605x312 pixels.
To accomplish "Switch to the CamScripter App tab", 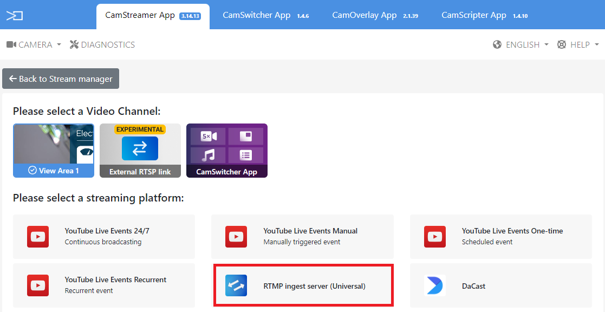I will 473,15.
